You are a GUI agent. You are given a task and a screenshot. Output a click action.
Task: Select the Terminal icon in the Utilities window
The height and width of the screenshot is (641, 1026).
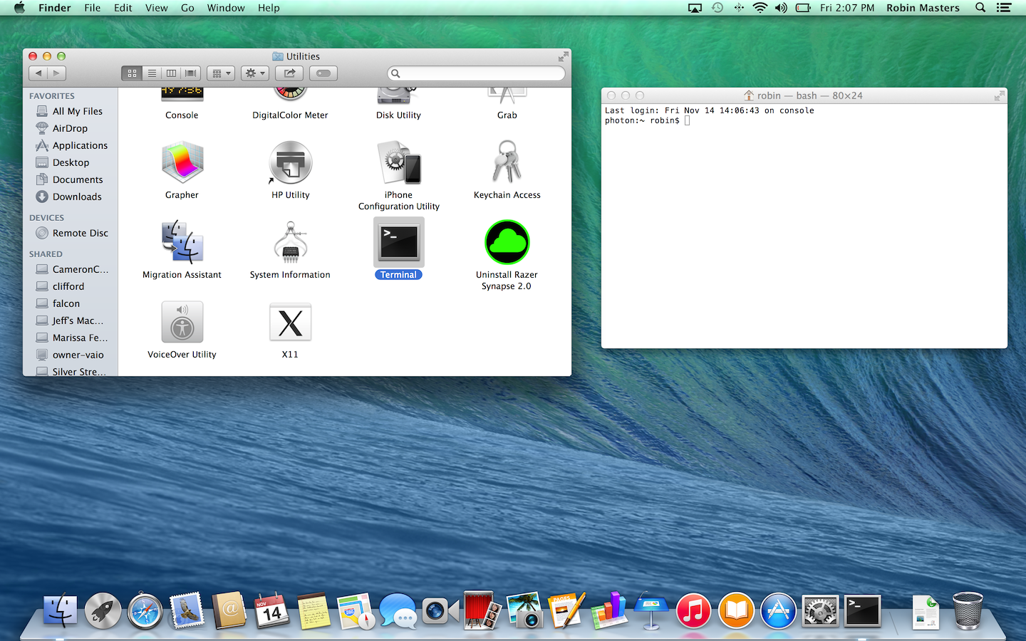pyautogui.click(x=399, y=243)
